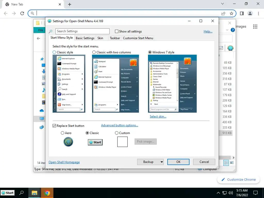Enable Show all settings checkbox
This screenshot has width=264, height=198.
point(117,31)
